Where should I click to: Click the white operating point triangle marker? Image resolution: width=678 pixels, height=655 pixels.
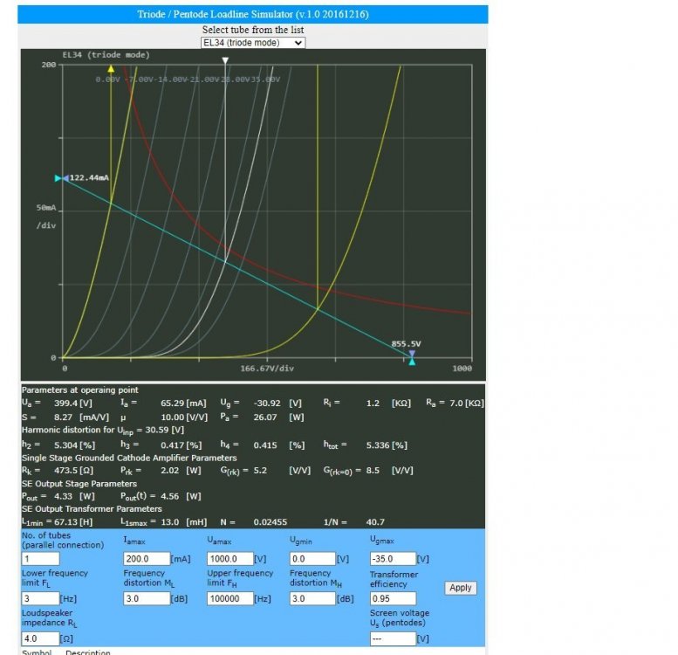click(x=226, y=61)
